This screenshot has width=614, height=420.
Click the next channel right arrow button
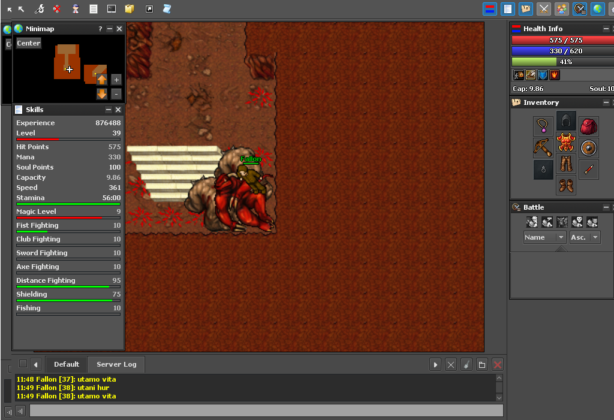[435, 364]
